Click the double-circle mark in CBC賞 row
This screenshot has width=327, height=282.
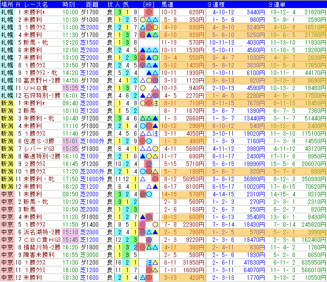point(149,240)
